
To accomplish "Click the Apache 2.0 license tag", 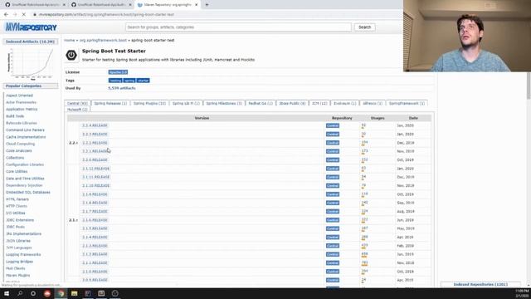I will [118, 72].
